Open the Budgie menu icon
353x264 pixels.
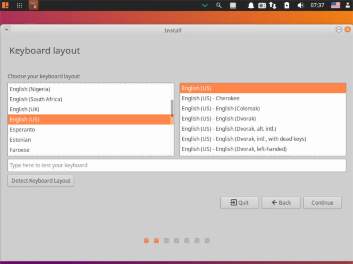click(5, 5)
